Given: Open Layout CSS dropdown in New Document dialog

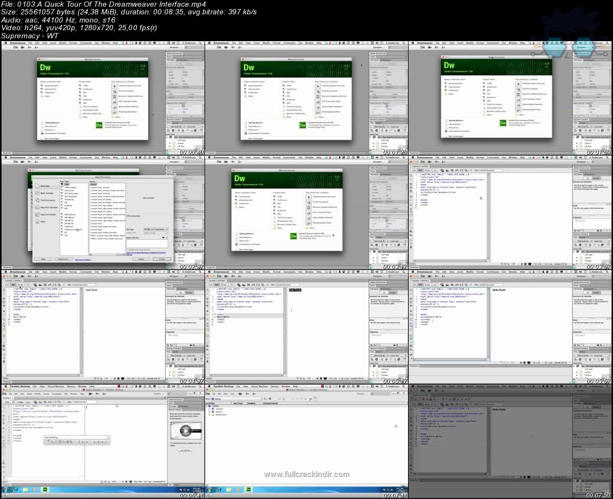Looking at the screenshot, I should click(156, 233).
